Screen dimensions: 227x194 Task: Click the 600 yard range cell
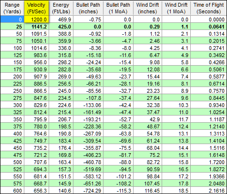pyautogui.click(x=12, y=191)
